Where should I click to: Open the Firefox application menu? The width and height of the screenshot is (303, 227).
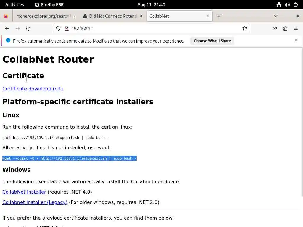coord(296,29)
